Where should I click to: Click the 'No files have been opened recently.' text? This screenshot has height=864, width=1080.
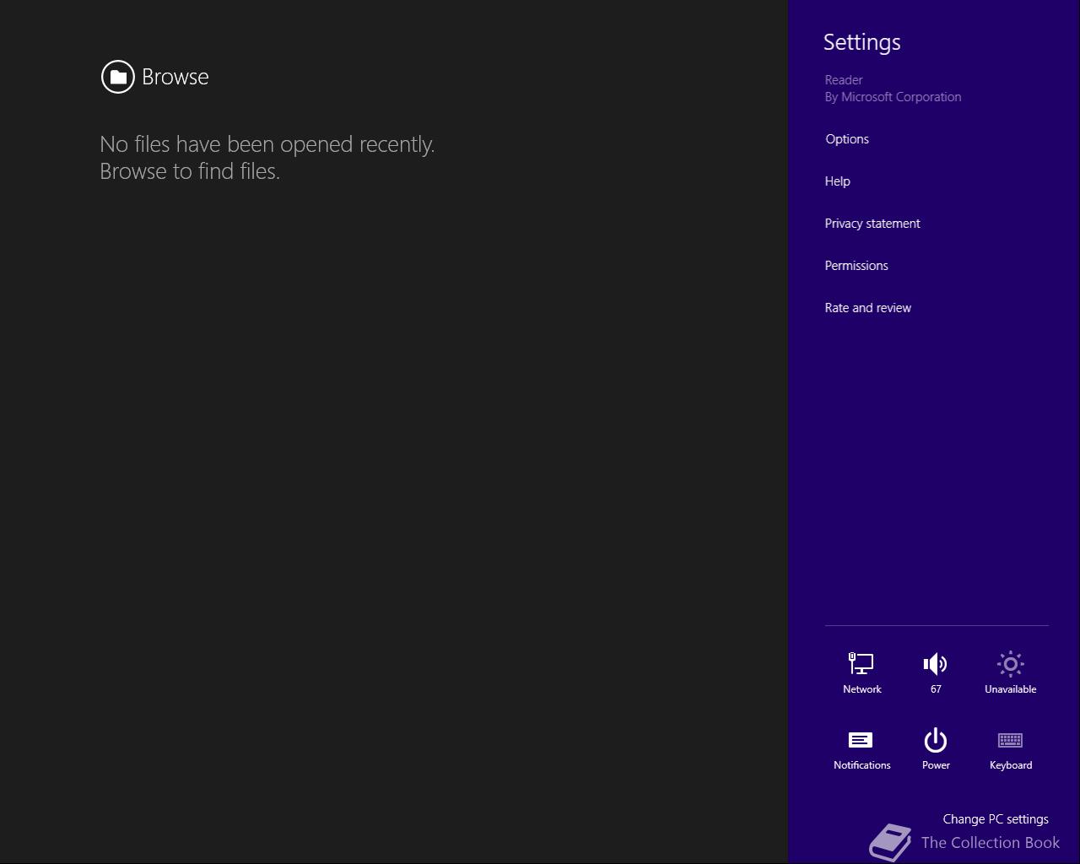tap(267, 144)
